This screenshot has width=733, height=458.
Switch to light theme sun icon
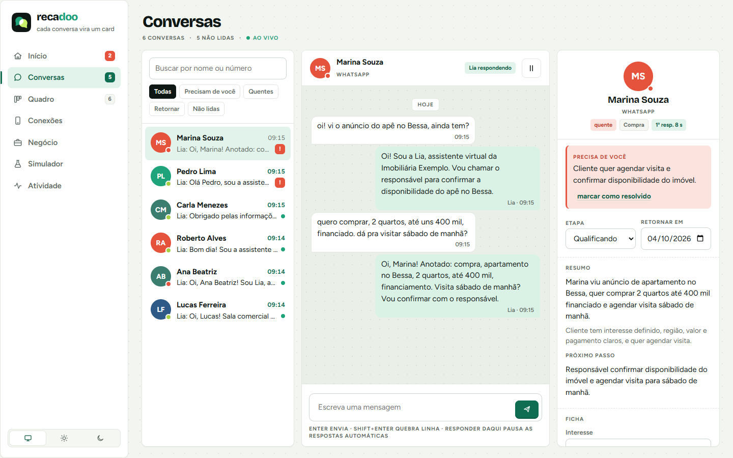click(64, 438)
